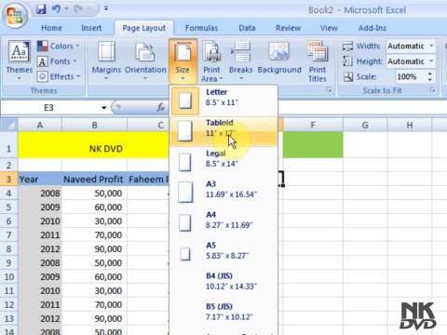
Task: Select the Page Layout tab
Action: tap(144, 28)
